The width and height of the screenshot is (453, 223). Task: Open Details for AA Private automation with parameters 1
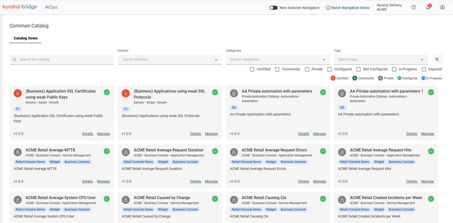[412, 134]
